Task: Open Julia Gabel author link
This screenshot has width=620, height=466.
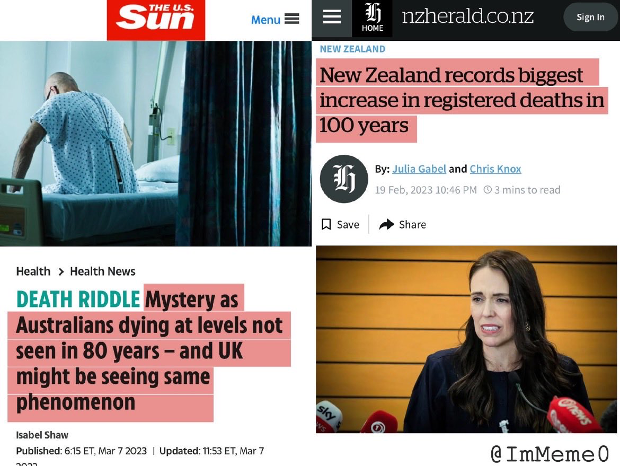Action: pos(419,169)
